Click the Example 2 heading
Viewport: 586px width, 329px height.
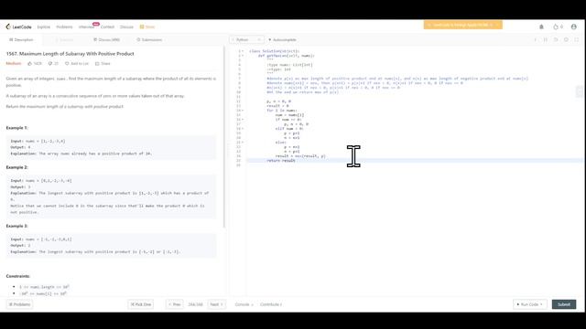coord(16,167)
